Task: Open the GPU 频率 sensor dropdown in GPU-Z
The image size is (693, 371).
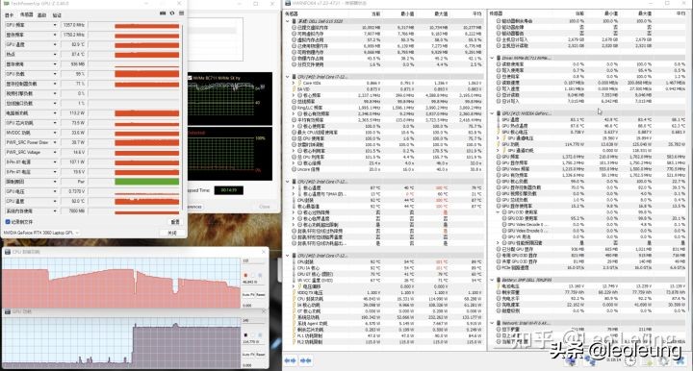Action: pos(55,25)
